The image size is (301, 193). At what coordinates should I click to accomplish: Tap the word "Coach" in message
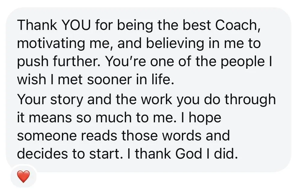point(237,26)
